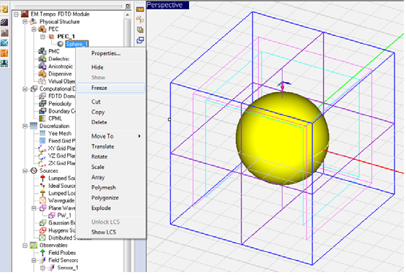The height and width of the screenshot is (275, 406).
Task: Select the Dielectric tree item
Action: (x=59, y=59)
